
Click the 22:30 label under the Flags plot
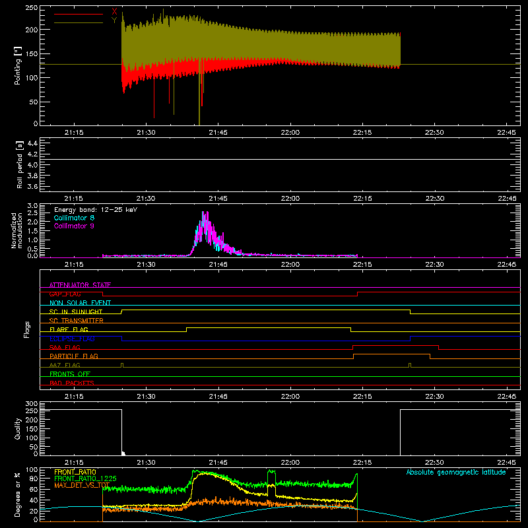coord(434,397)
